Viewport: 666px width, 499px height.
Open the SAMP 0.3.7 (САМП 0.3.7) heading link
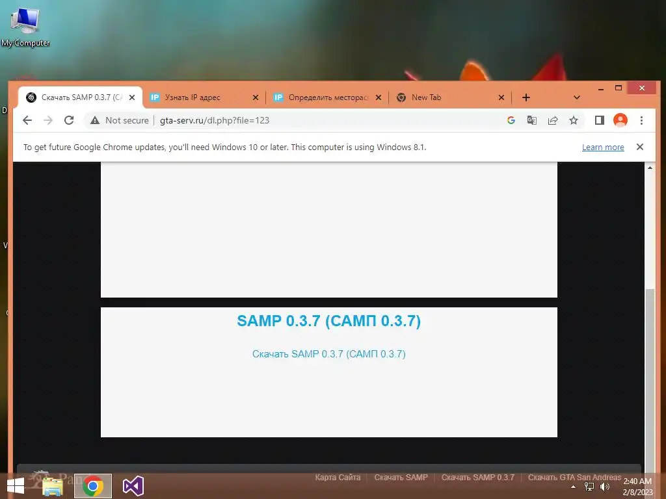pyautogui.click(x=328, y=321)
